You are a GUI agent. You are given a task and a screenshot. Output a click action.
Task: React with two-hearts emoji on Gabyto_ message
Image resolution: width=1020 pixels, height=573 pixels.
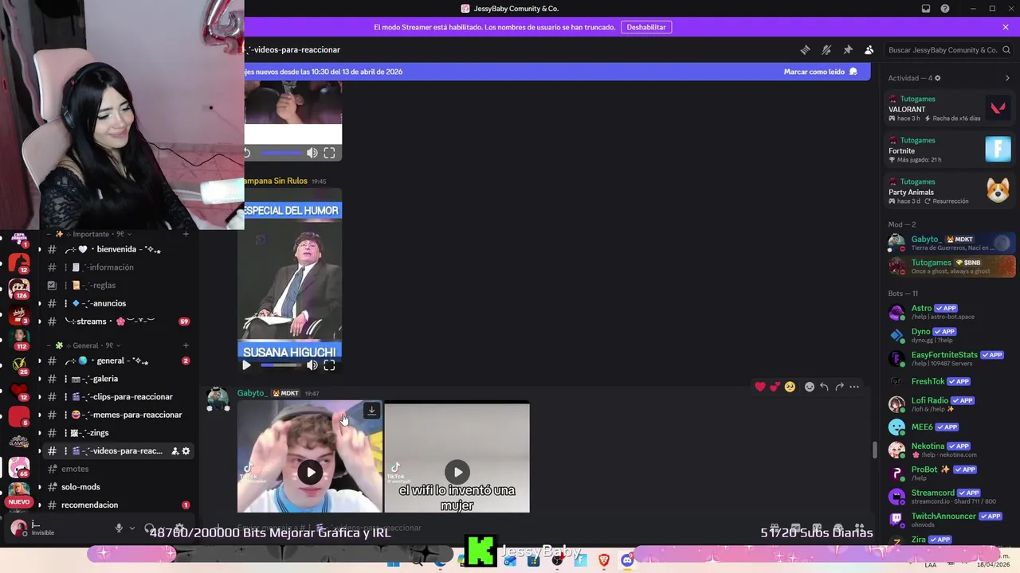tap(775, 387)
